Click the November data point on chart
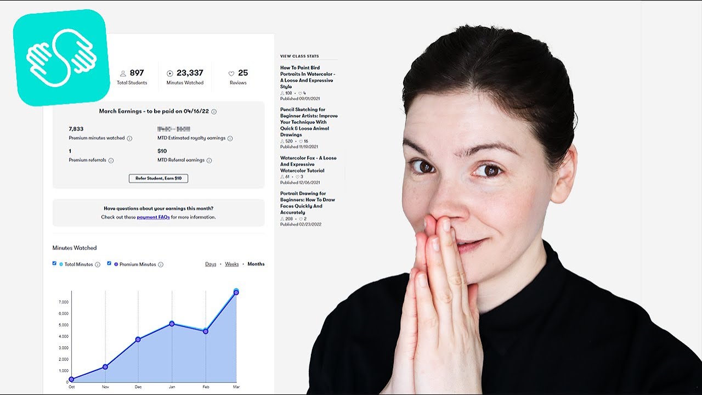Viewport: 702px width, 395px height. tap(105, 366)
